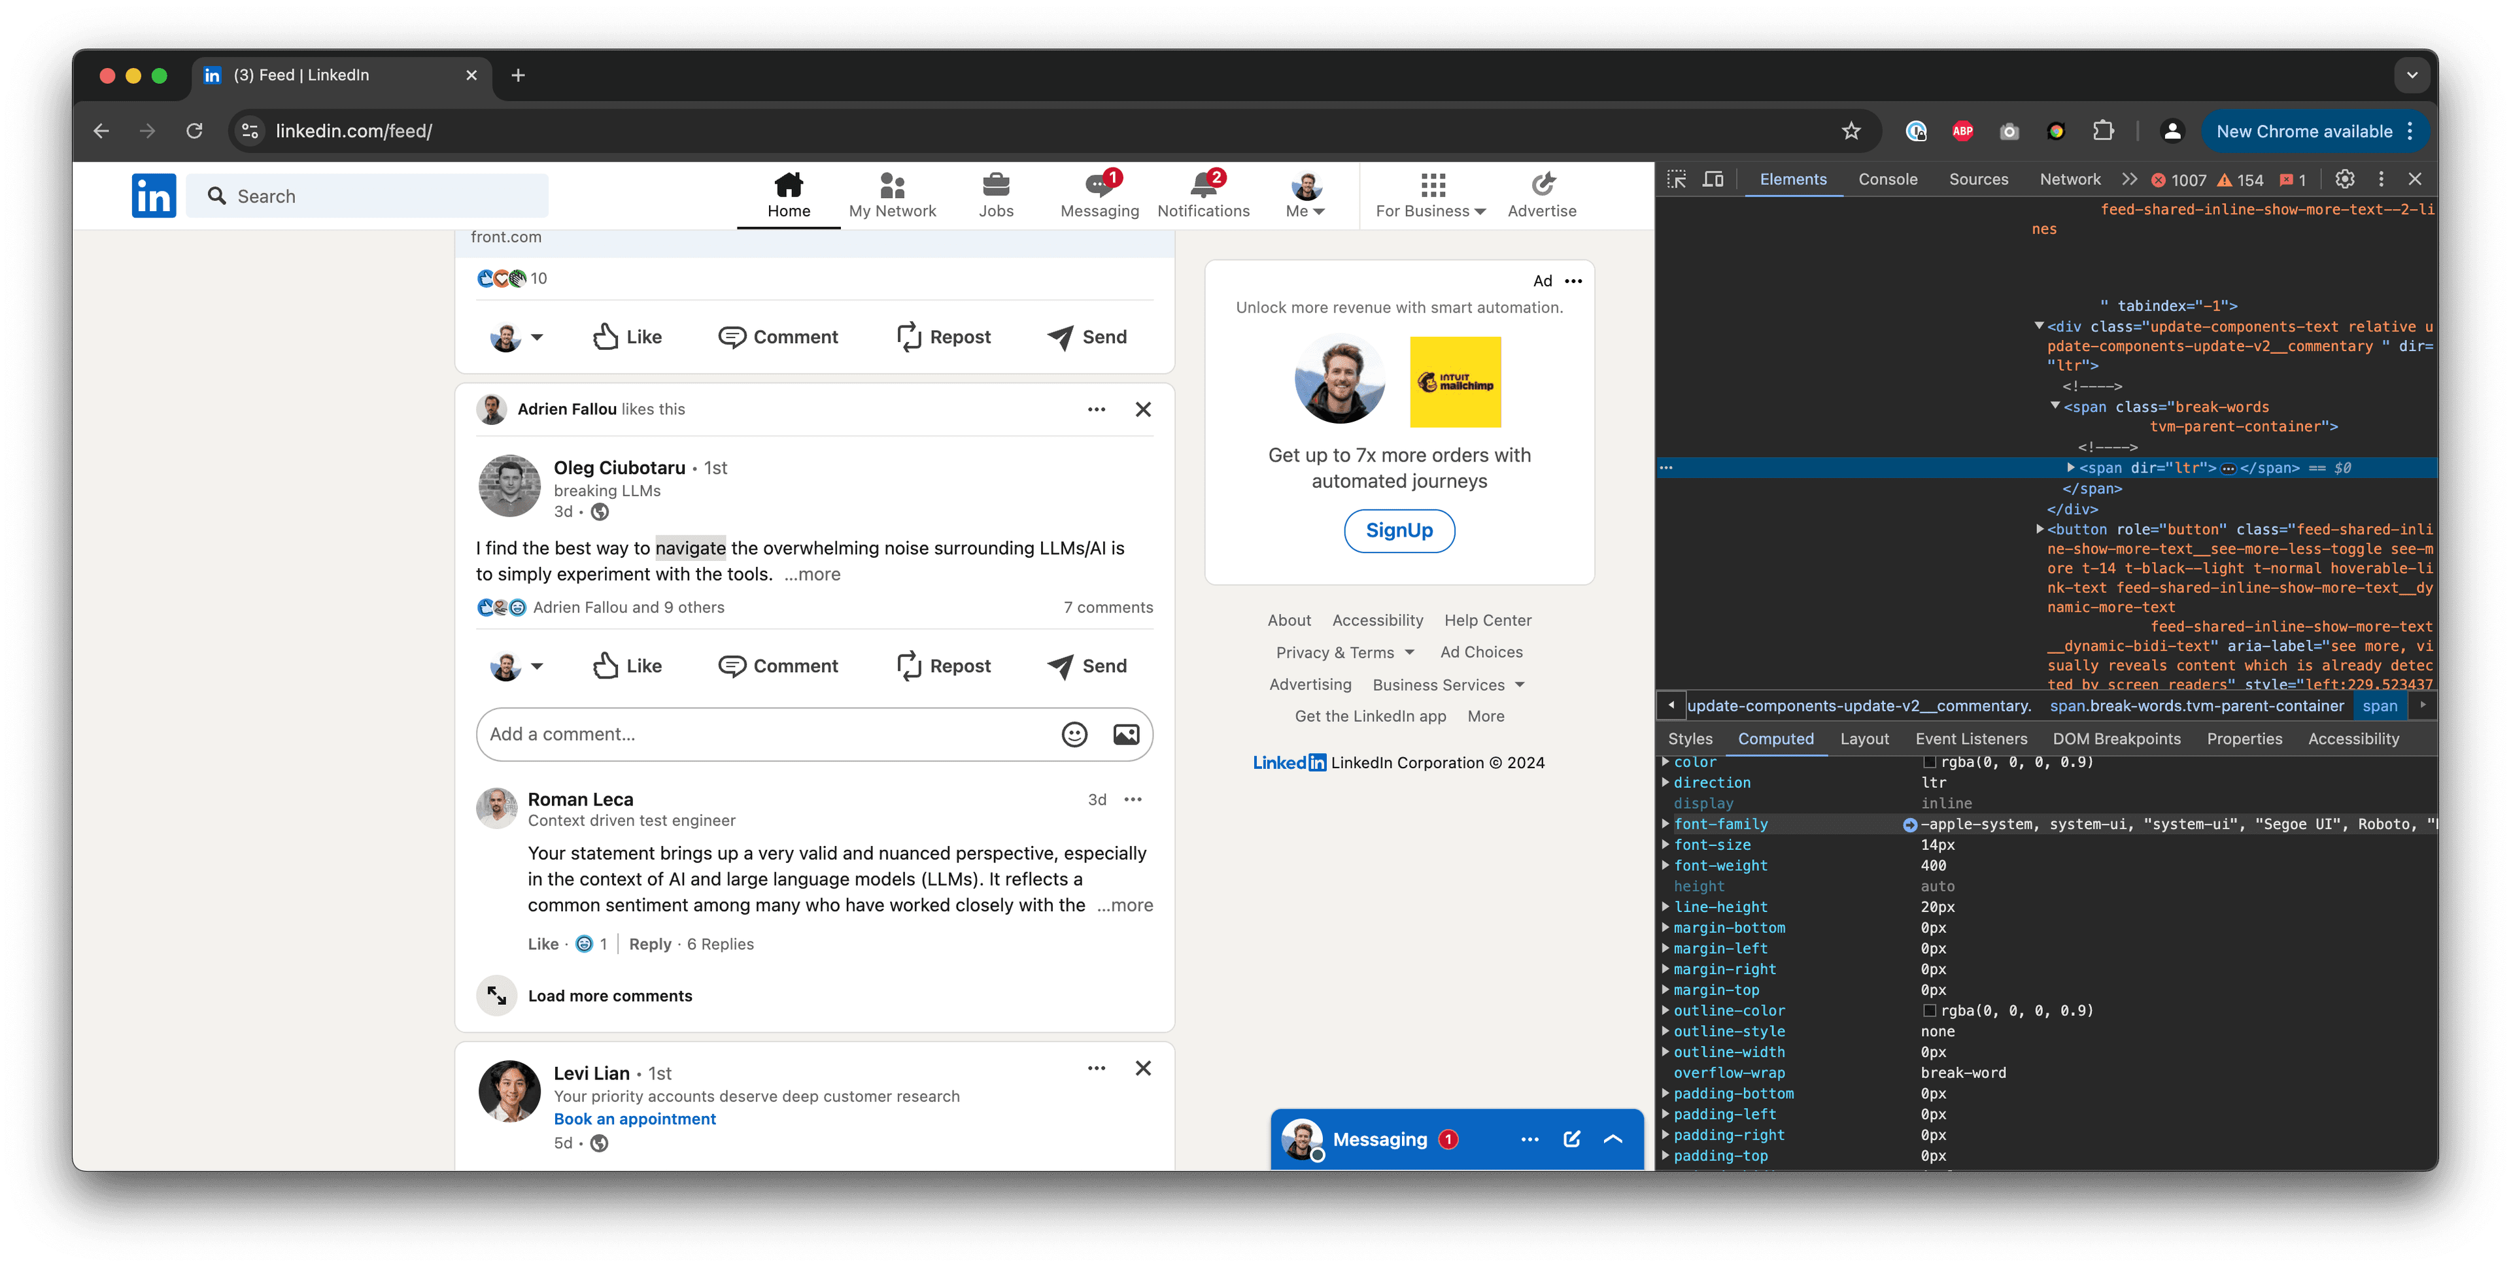Open Chrome tab search dropdown arrow
Image resolution: width=2511 pixels, height=1267 pixels.
(x=2412, y=75)
